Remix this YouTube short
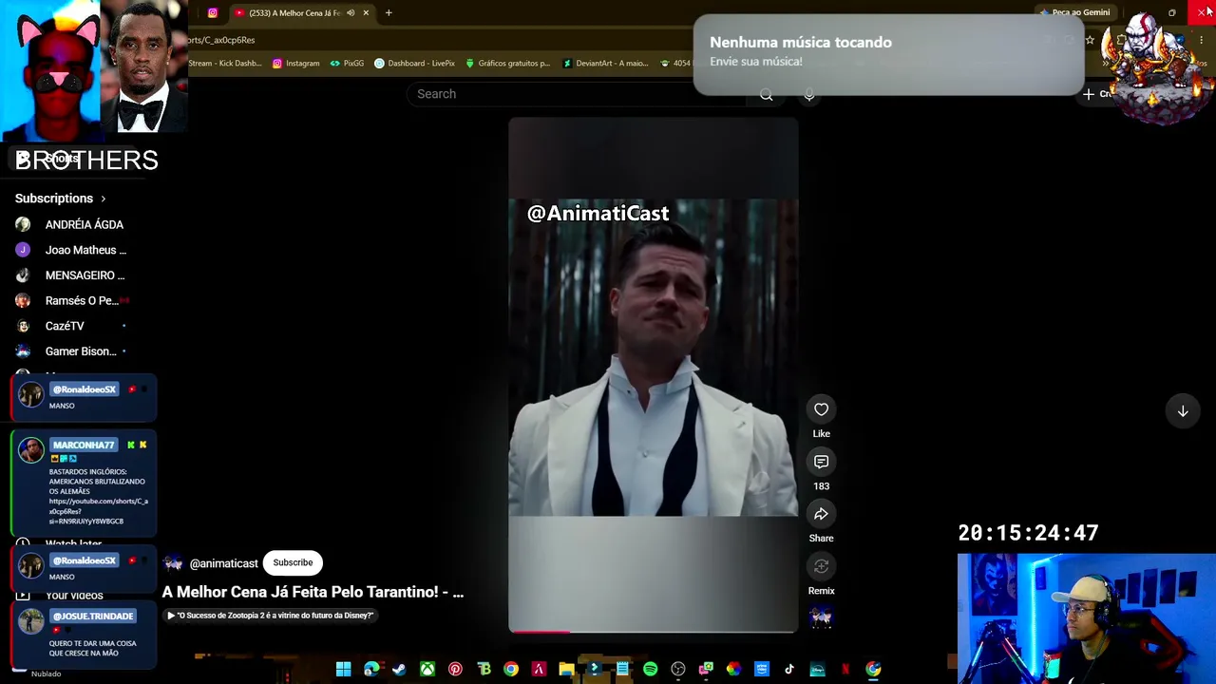The width and height of the screenshot is (1216, 684). click(821, 566)
